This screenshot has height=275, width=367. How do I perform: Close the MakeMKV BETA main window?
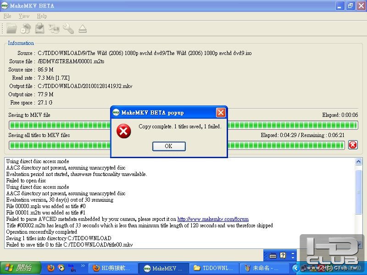[x=361, y=6]
